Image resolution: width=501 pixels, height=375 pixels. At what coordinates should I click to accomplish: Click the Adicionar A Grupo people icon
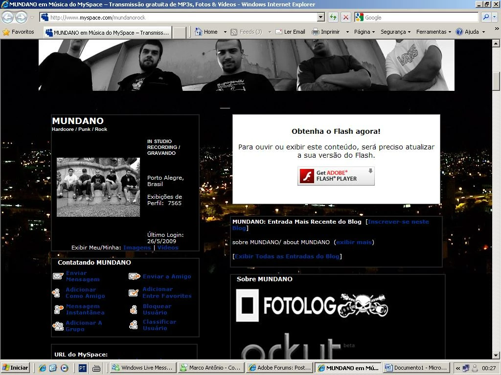58,326
